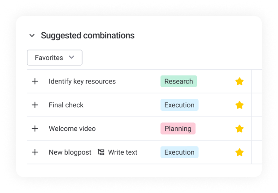Select the pink Planning tag
The height and width of the screenshot is (193, 278).
click(x=178, y=129)
